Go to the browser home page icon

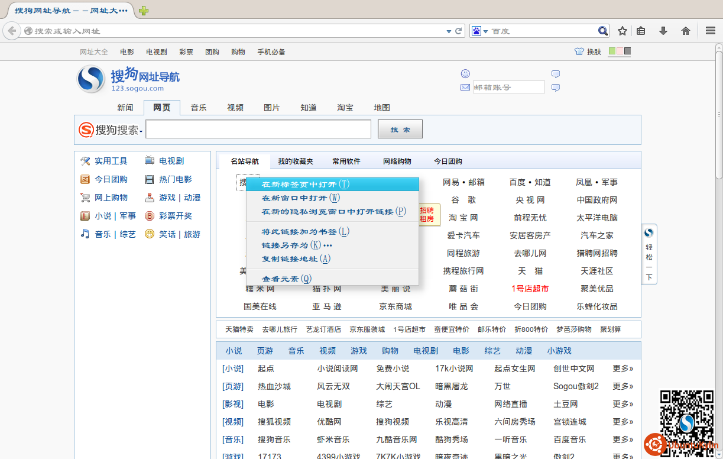click(x=686, y=31)
